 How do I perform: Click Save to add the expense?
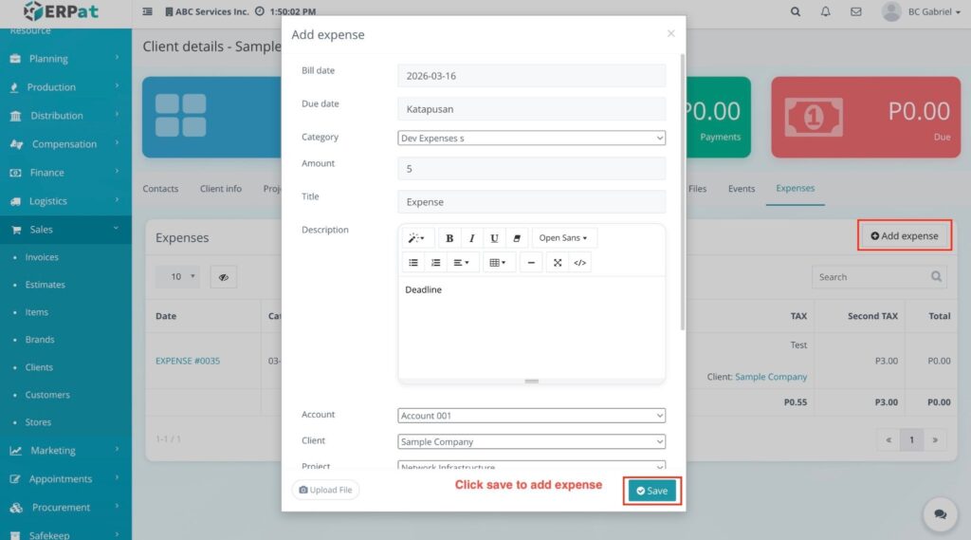tap(651, 491)
